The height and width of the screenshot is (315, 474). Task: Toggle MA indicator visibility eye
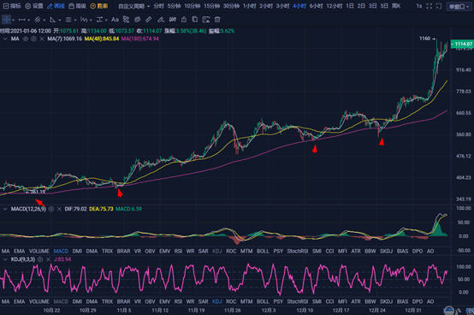pos(26,39)
